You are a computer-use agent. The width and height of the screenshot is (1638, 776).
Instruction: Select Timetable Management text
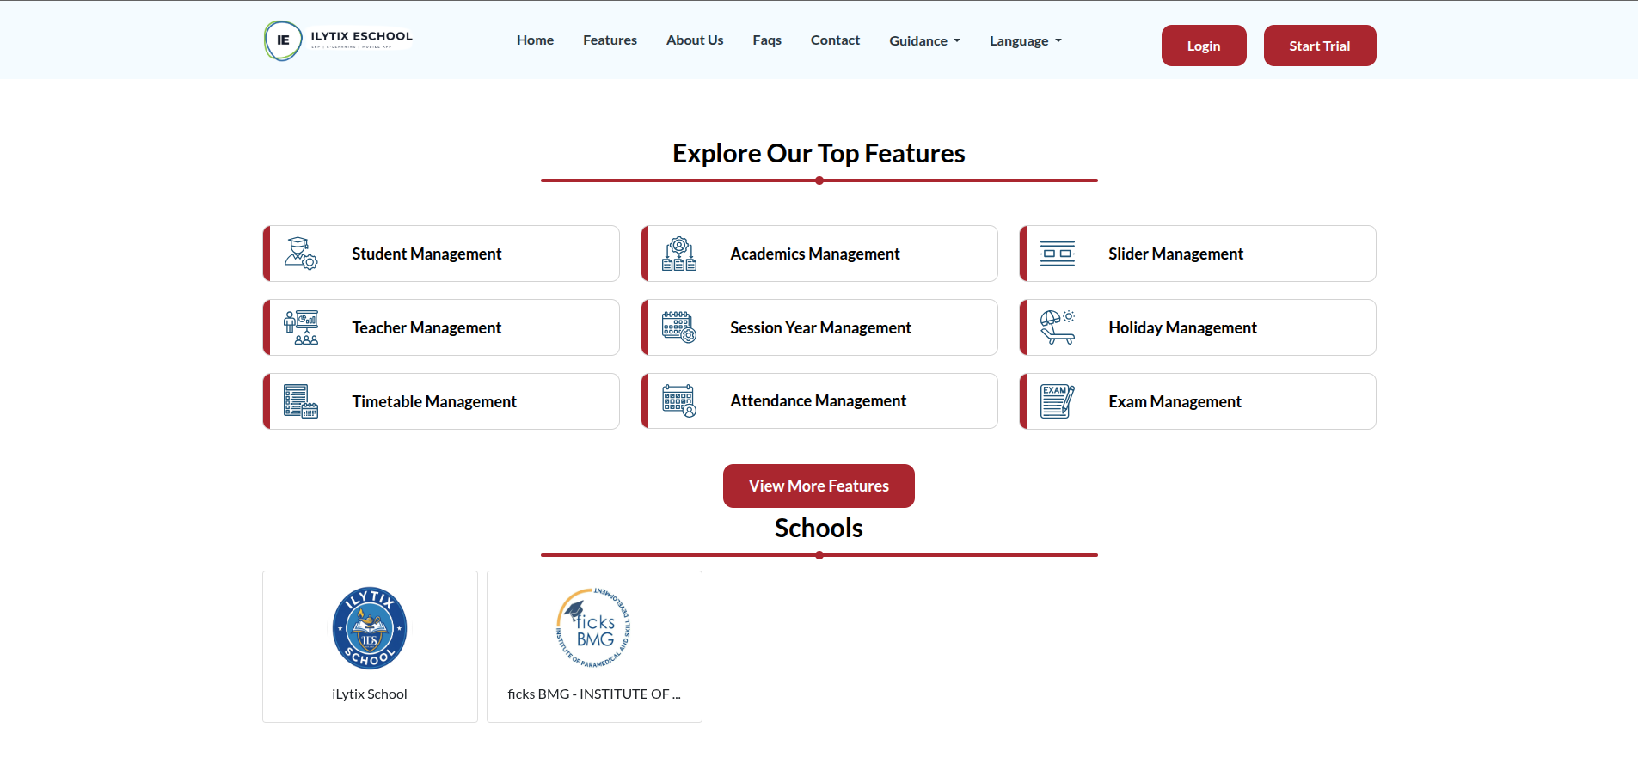(434, 401)
